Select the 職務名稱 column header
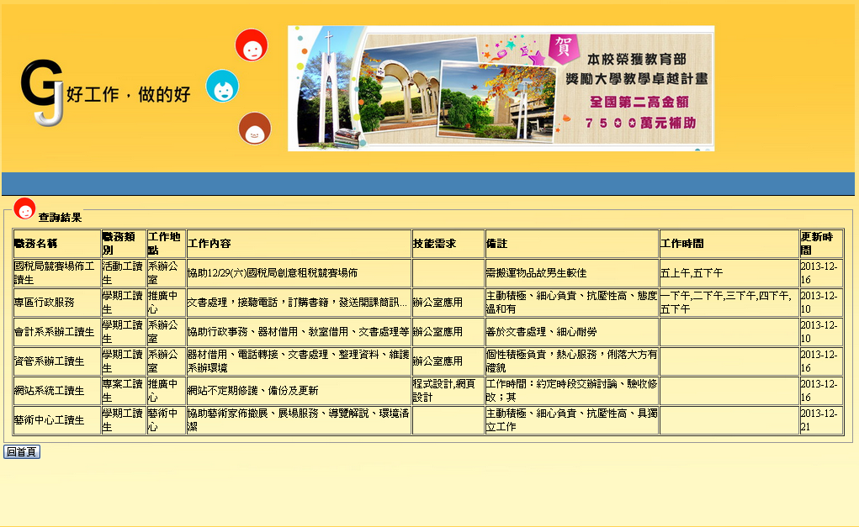The image size is (859, 527). click(35, 244)
